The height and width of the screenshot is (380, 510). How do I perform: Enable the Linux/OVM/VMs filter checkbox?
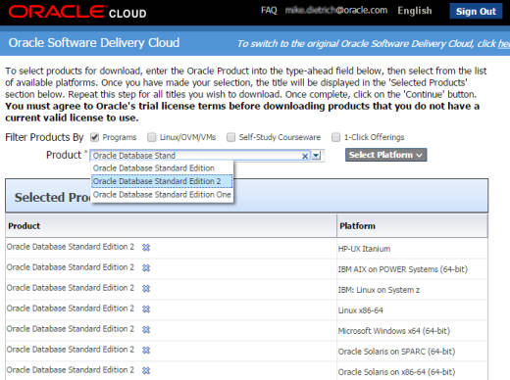click(x=152, y=137)
